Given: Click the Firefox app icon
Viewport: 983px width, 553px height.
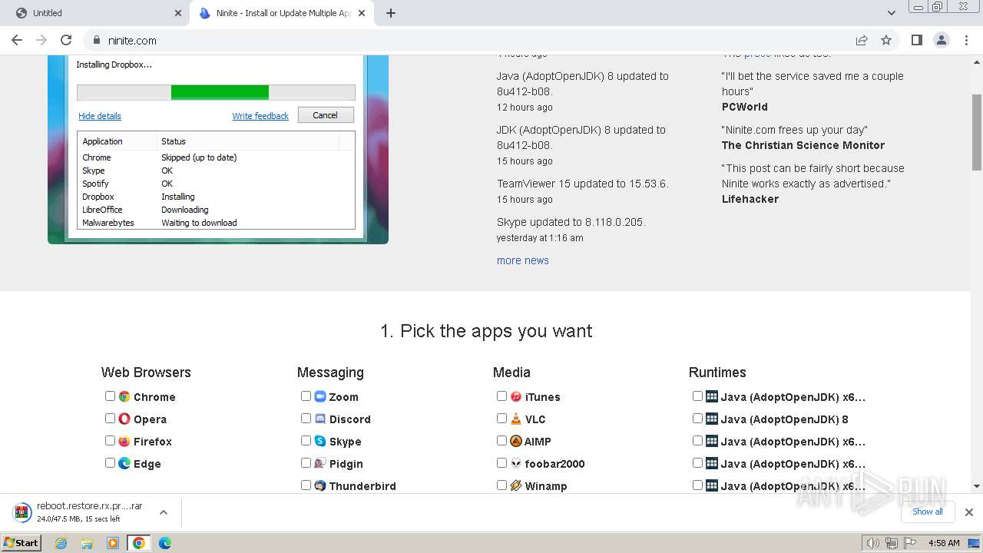Looking at the screenshot, I should (124, 442).
